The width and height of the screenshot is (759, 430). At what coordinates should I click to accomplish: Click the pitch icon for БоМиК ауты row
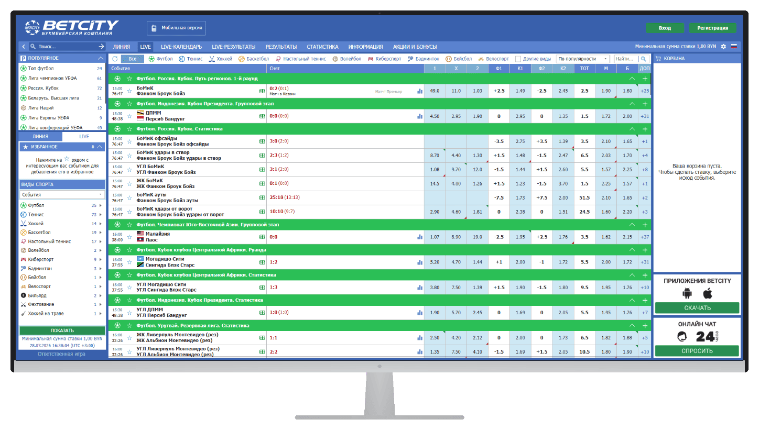[262, 197]
